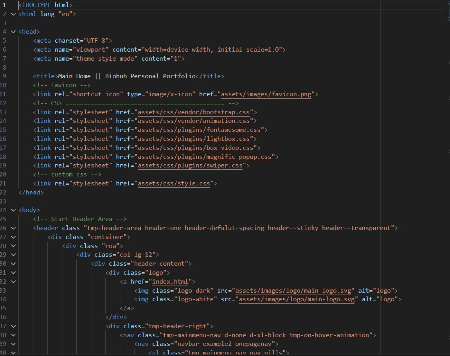The height and width of the screenshot is (356, 450).
Task: Collapse the tmp-header-right div chevron
Action: tap(14, 326)
